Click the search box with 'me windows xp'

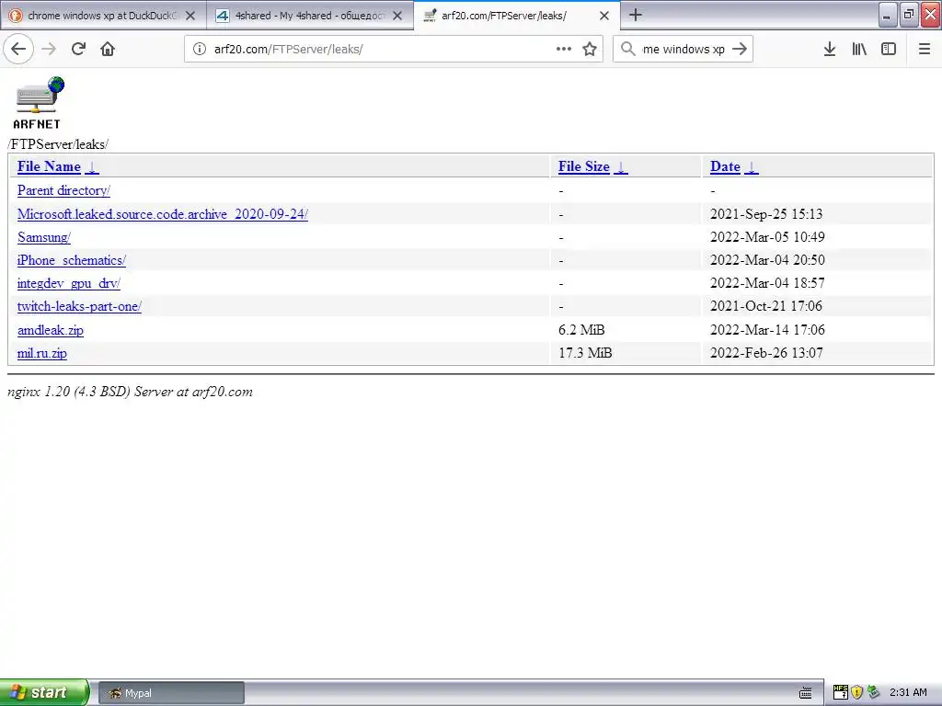pyautogui.click(x=684, y=49)
